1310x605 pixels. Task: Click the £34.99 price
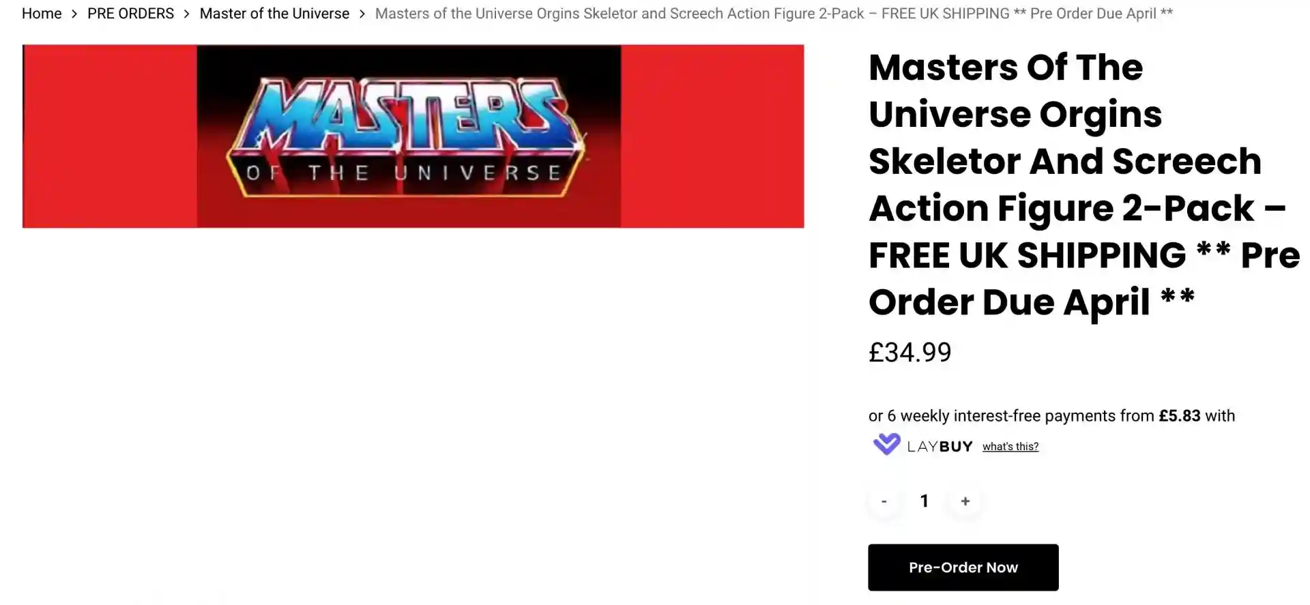[909, 353]
